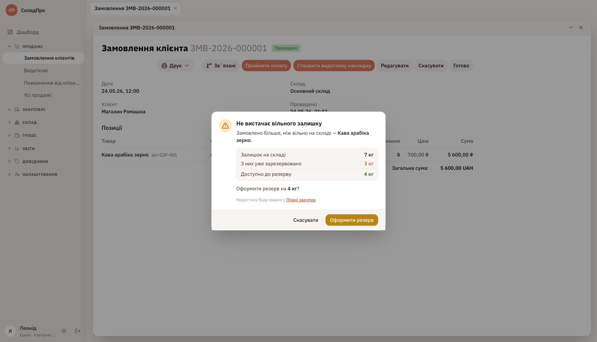597x342 pixels.
Task: Open Замовлення клієнтів menu item
Action: 44,58
